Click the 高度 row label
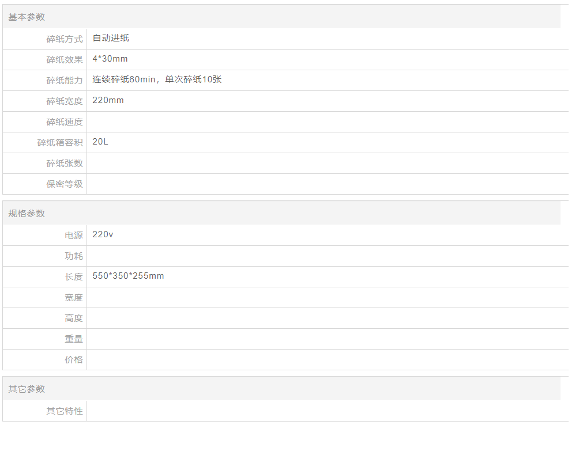The height and width of the screenshot is (463, 583). (74, 318)
